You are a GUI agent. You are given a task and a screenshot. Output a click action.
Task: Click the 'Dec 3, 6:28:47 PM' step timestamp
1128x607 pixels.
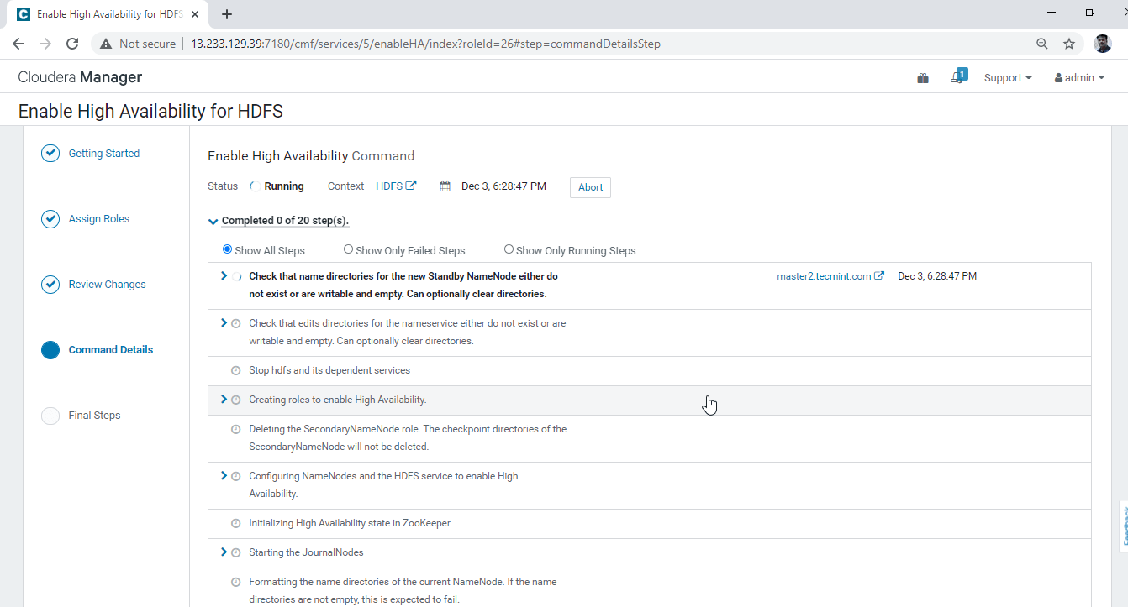937,276
